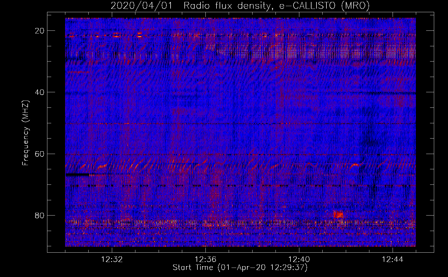The width and height of the screenshot is (448, 277).
Task: Click the 40 frequency tick label
Action: 40,92
